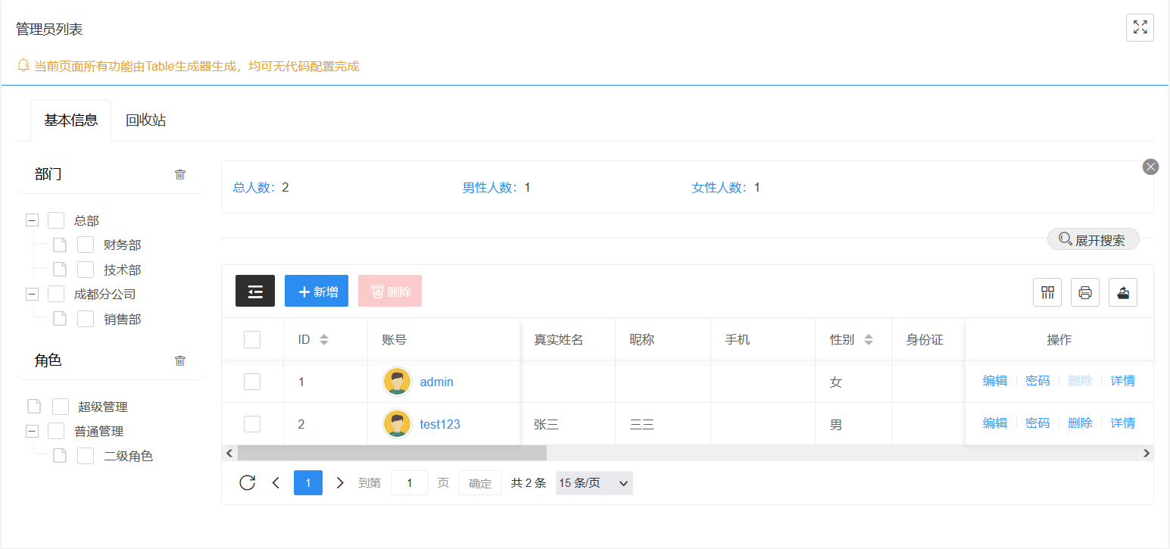Screen dimensions: 1170x549
Task: Click 展开搜索 to show search
Action: click(1093, 240)
